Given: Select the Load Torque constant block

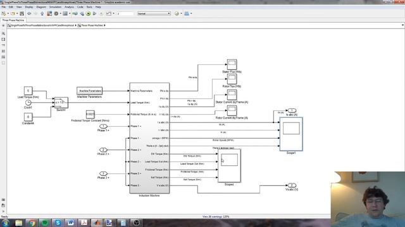Looking at the screenshot, I should tap(28, 91).
